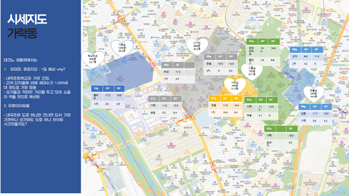Click the heart callout over the yellow area
Screen dimensions: 349x196
(x=235, y=86)
